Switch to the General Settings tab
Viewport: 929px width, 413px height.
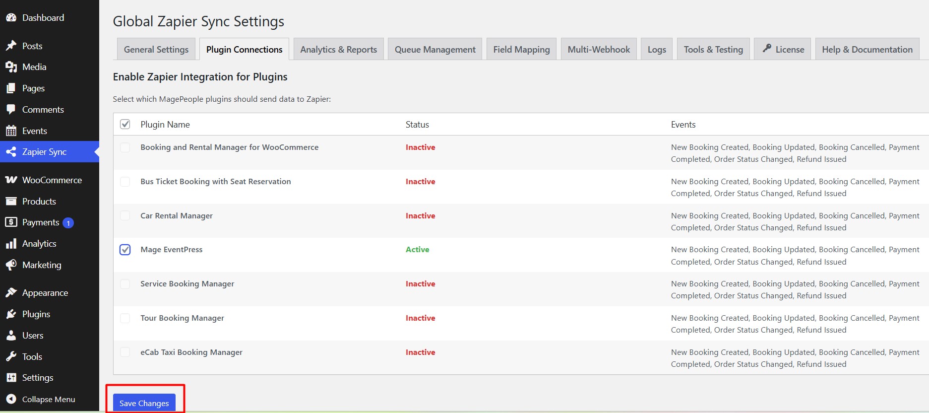coord(156,50)
